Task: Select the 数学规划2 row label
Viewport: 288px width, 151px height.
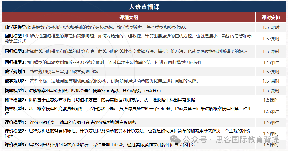Action: tap(15, 81)
